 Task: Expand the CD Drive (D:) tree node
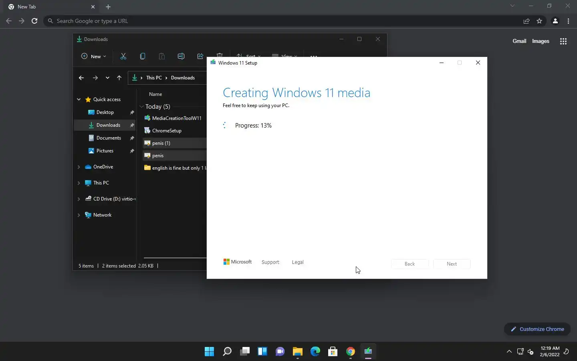click(x=79, y=199)
